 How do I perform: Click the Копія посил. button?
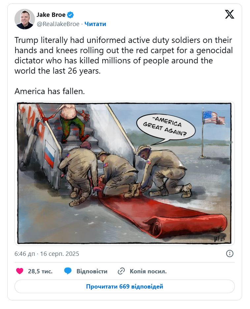(x=148, y=271)
